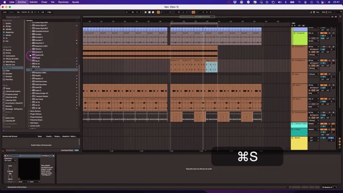
Task: Toggle the arrangement Loop switch in transport
Action: (193, 12)
